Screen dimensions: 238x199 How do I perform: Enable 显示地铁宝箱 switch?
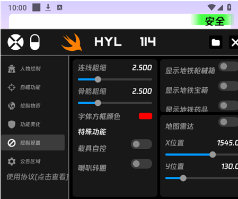228,86
